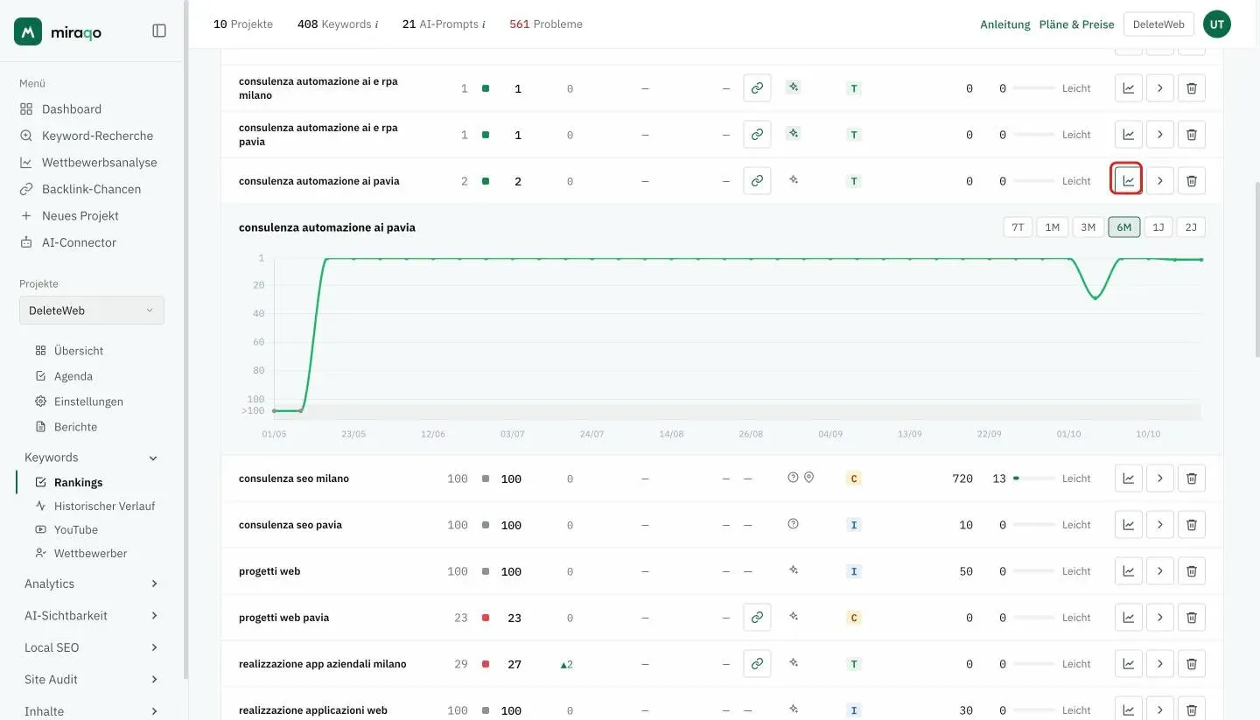This screenshot has width=1260, height=720.
Task: Open details arrow for consulenza seo pavia
Action: (x=1159, y=524)
